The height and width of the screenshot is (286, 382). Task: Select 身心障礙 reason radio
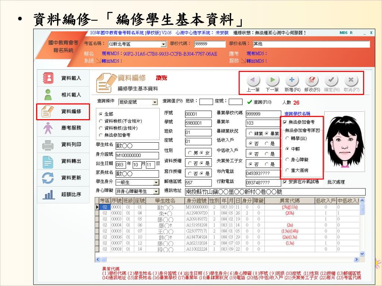tap(287, 159)
